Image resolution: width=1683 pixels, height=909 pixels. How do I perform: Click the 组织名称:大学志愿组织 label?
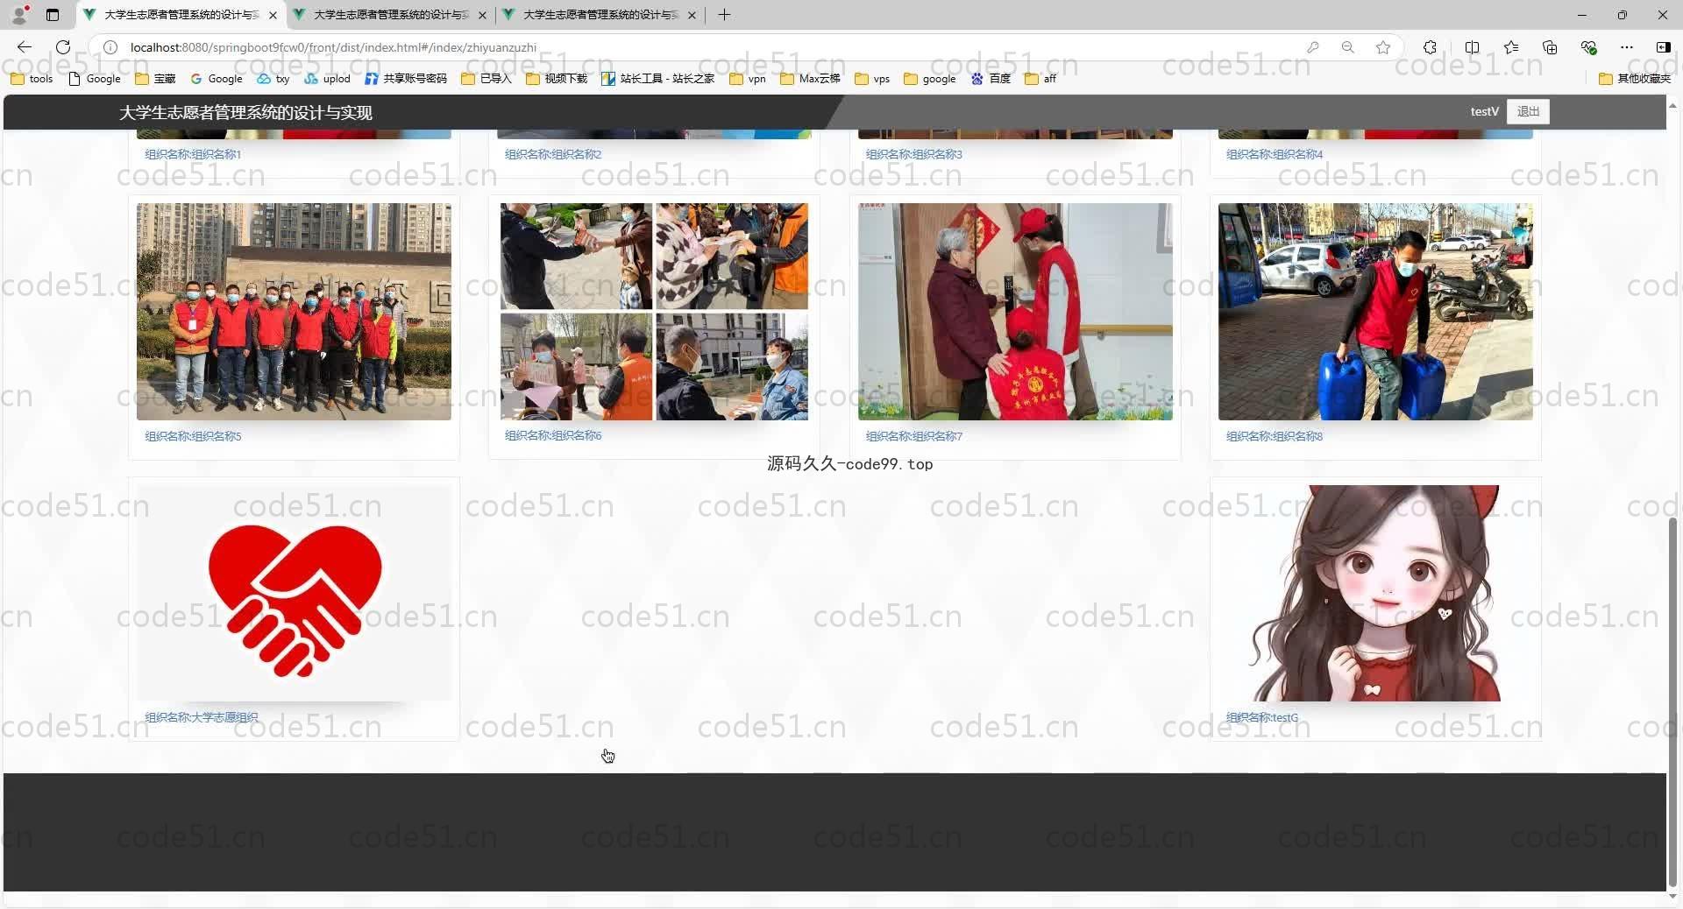[x=202, y=717]
